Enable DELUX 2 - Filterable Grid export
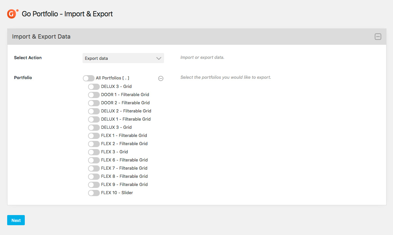393x235 pixels. [x=94, y=111]
